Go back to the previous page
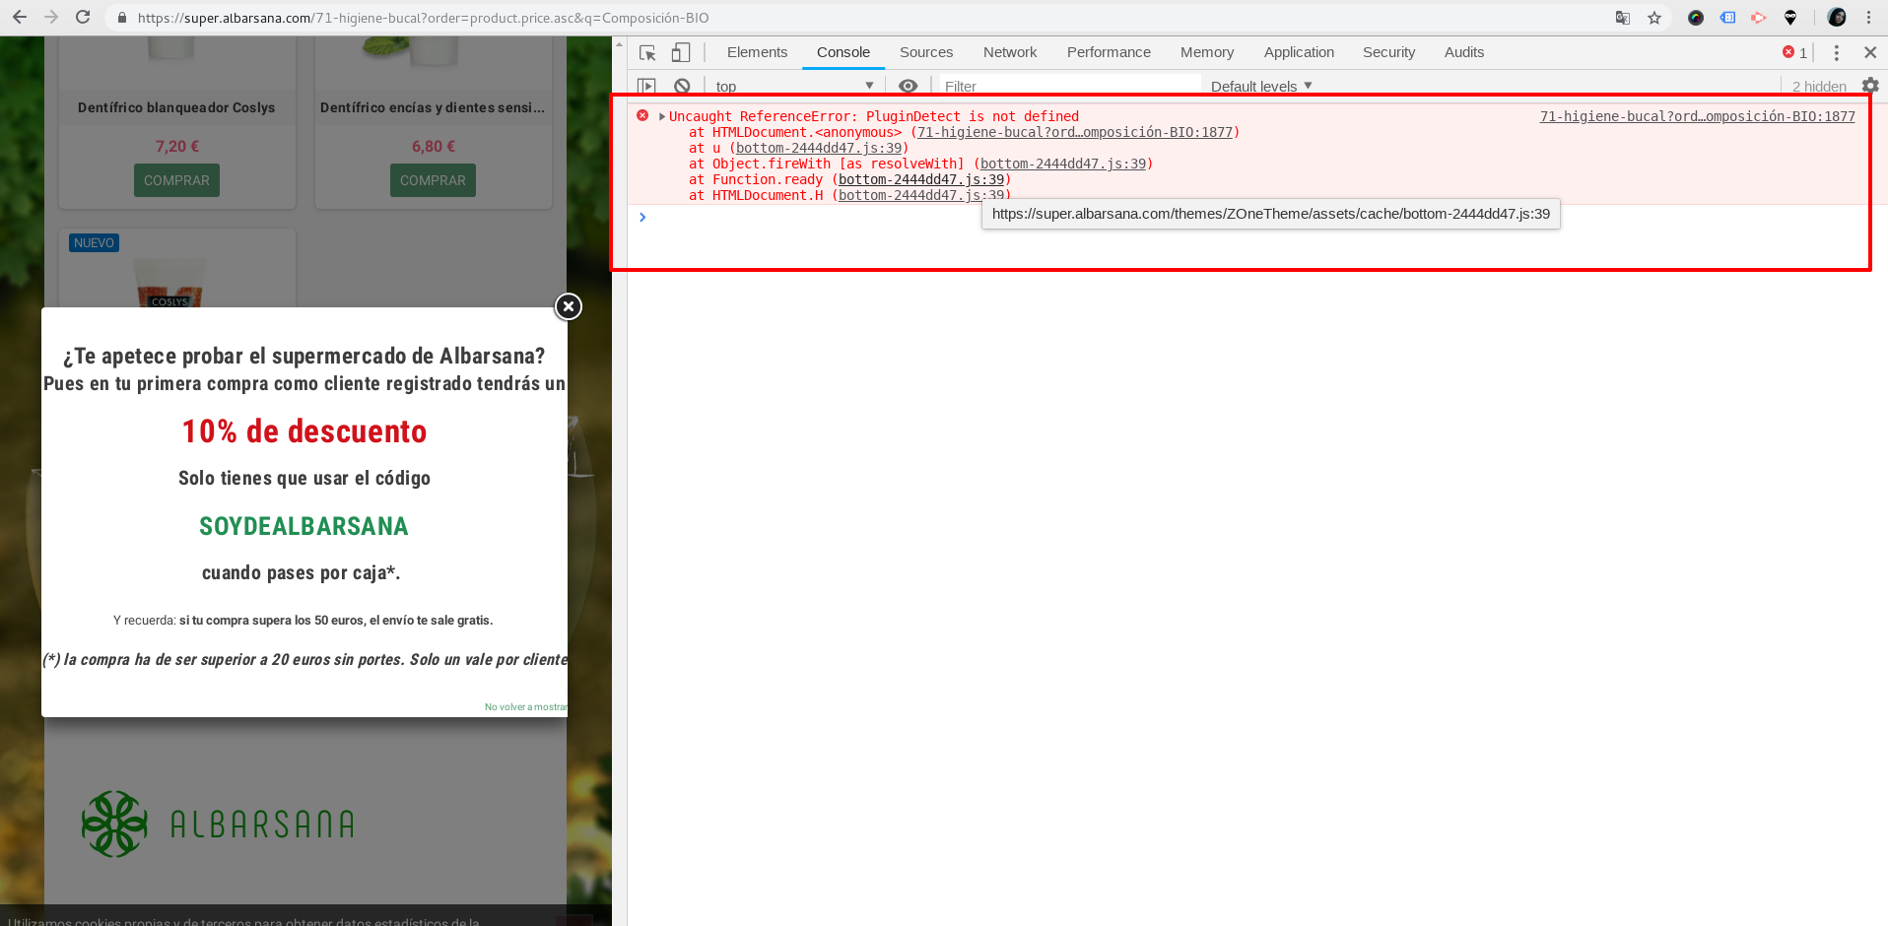 pos(20,18)
